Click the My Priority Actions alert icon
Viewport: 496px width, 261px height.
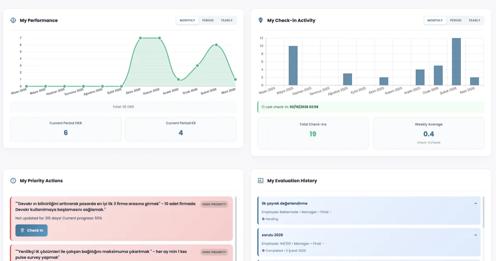(13, 180)
